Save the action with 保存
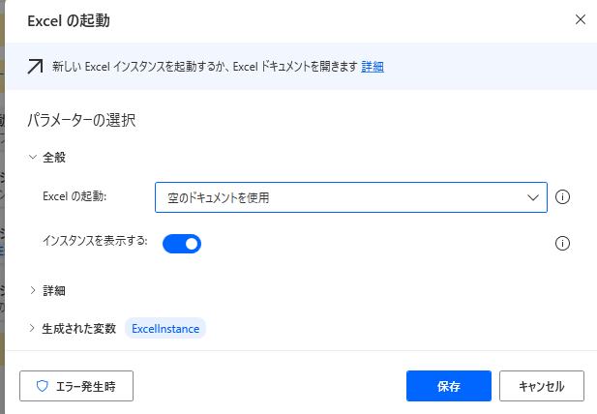 pos(449,386)
